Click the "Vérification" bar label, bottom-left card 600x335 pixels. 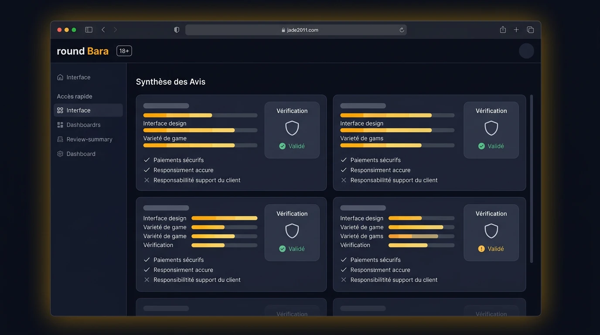coord(158,245)
